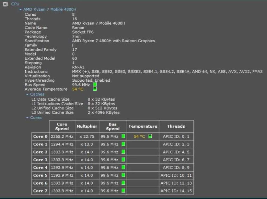Collapse the AMD Ryzen 7 Mobile 4800H node

pyautogui.click(x=21, y=9)
